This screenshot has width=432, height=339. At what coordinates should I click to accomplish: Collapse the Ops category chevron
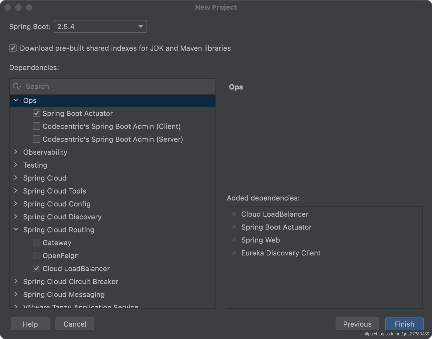(16, 100)
